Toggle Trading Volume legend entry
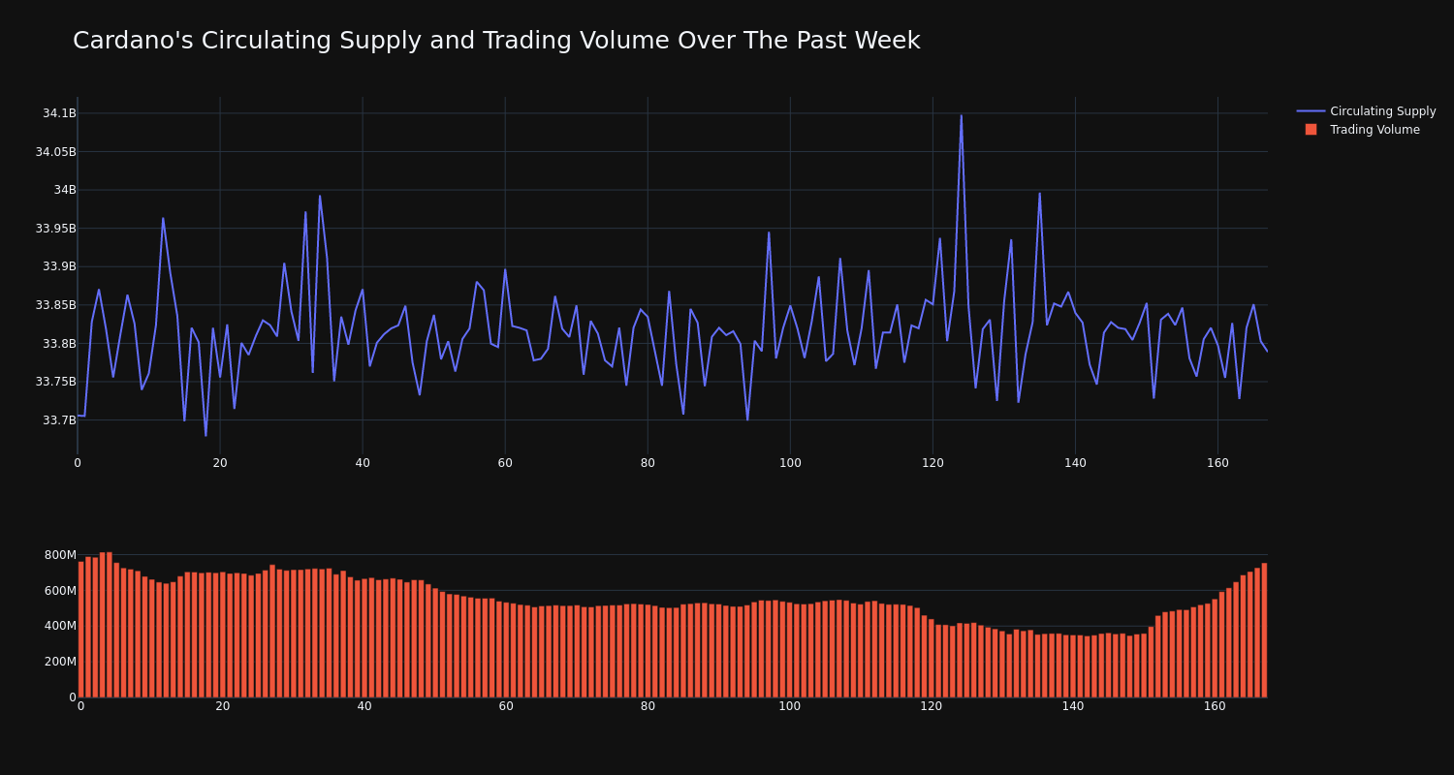1454x775 pixels. pos(1366,130)
